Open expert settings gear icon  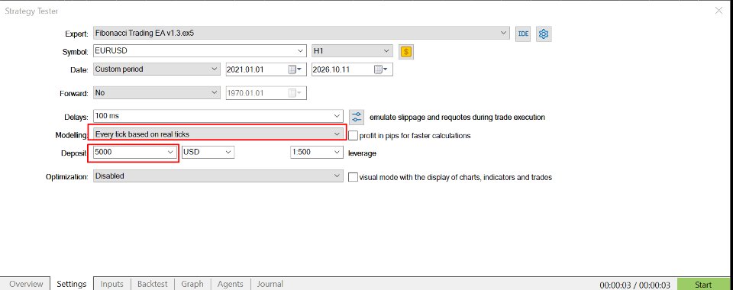543,34
